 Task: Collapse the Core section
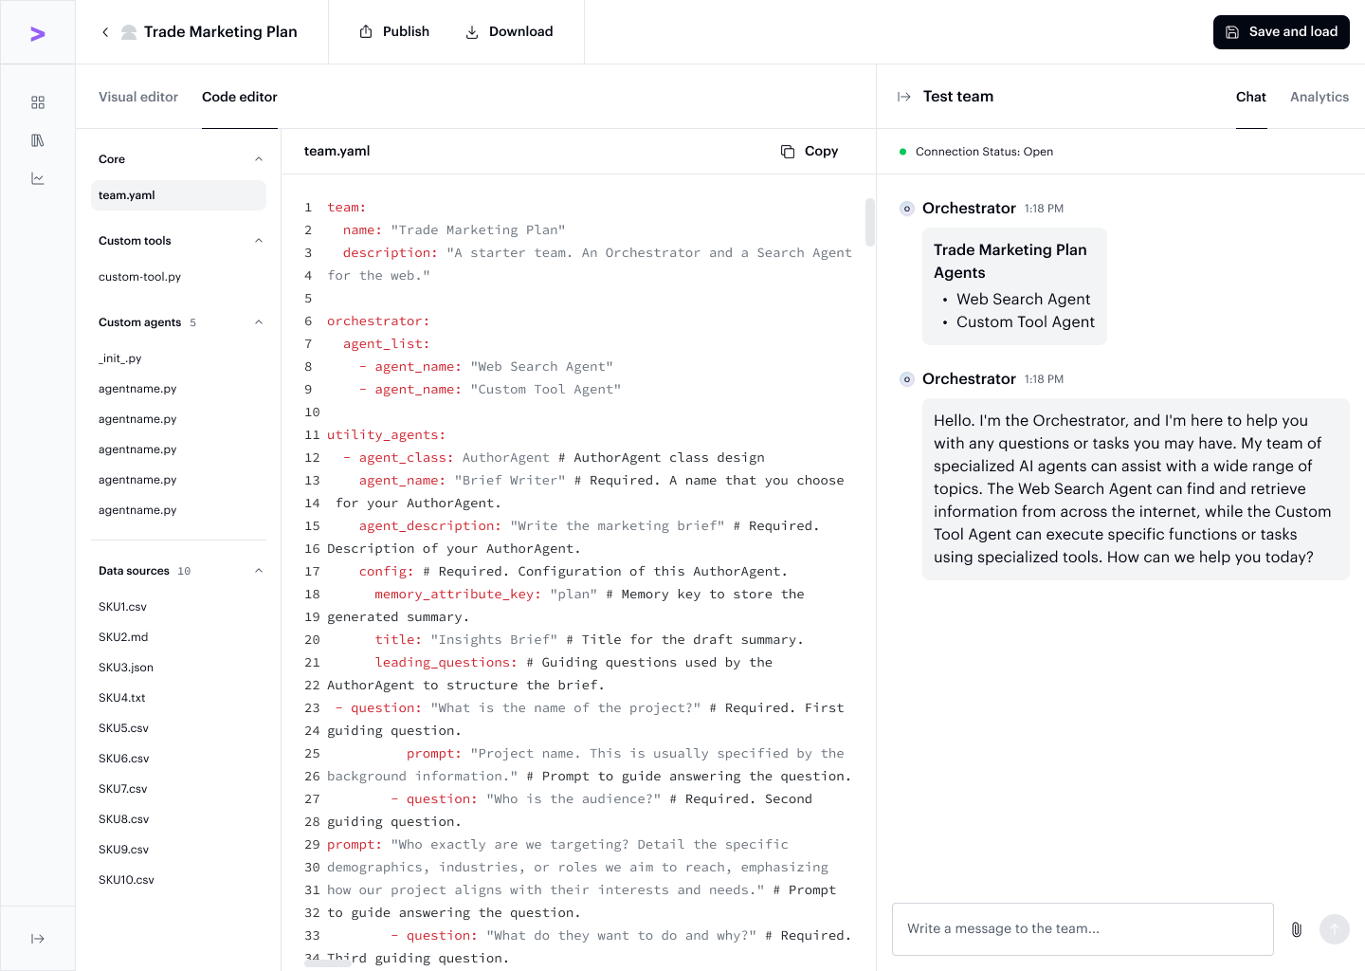(259, 159)
